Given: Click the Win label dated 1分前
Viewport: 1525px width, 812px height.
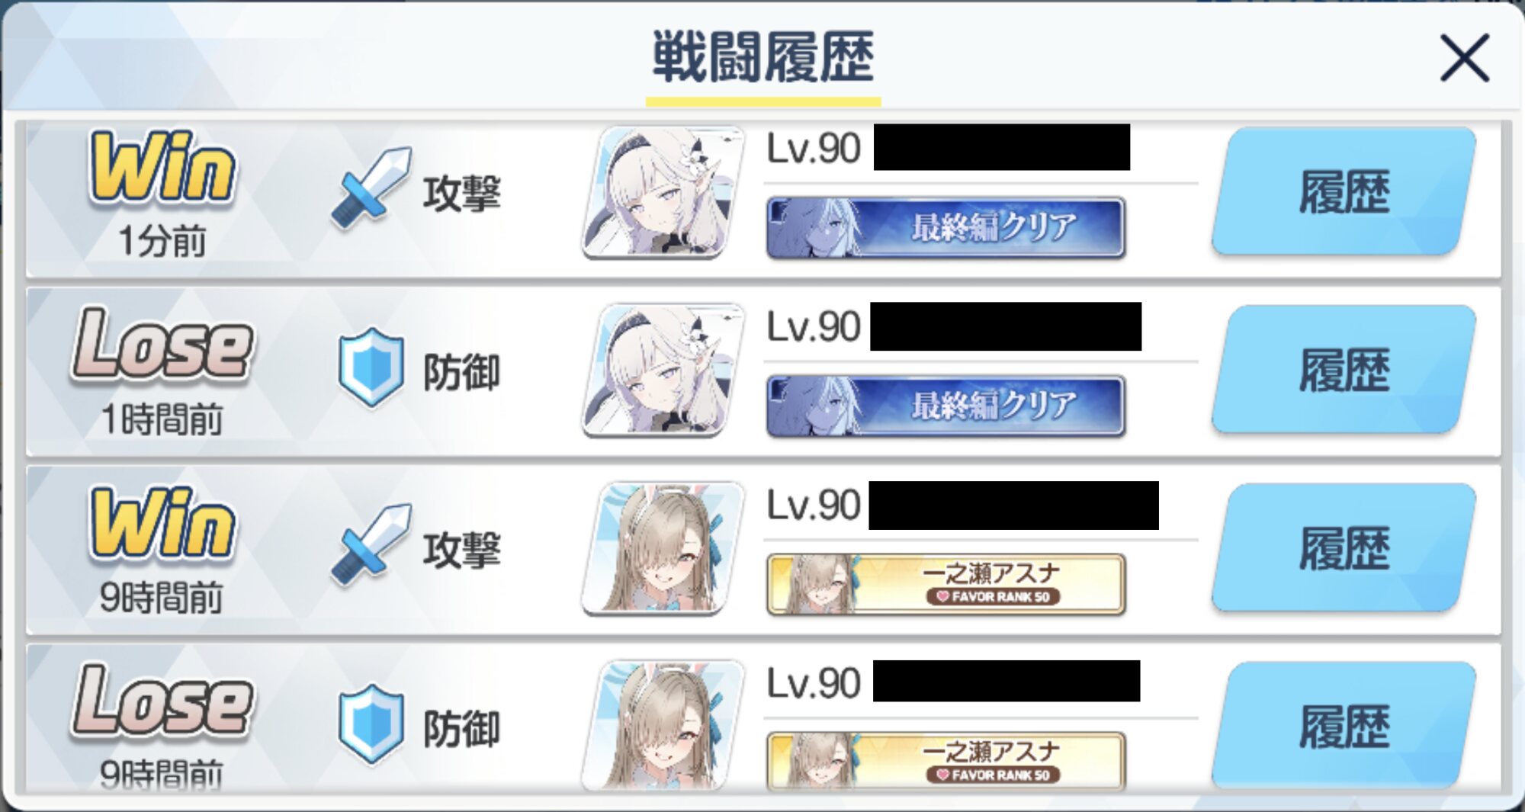Looking at the screenshot, I should pos(162,168).
